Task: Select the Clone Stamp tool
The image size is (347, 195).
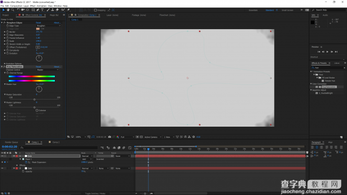Action: click(x=52, y=10)
